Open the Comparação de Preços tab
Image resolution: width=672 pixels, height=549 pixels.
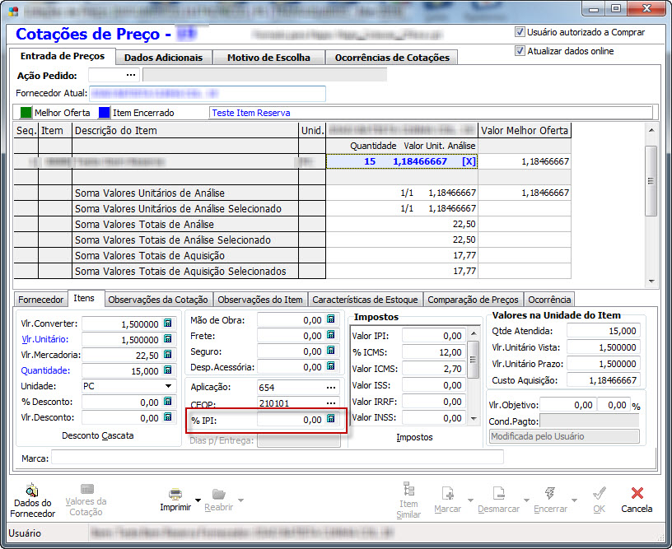[473, 300]
